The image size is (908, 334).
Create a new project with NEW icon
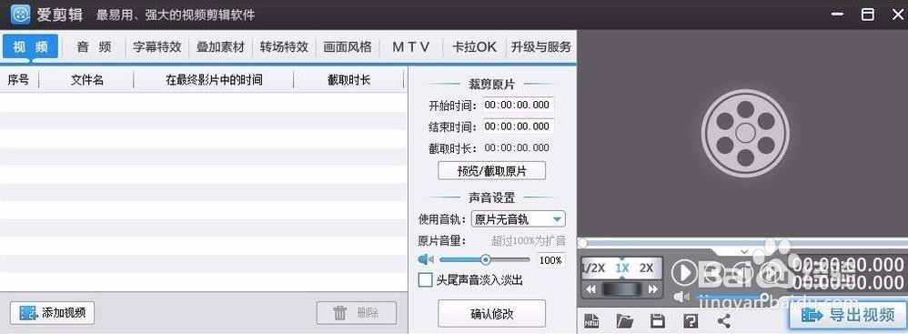591,320
